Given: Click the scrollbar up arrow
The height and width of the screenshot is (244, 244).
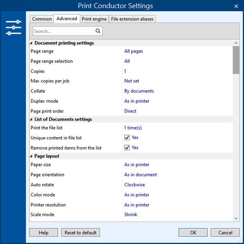Looking at the screenshot, I should tap(236, 43).
